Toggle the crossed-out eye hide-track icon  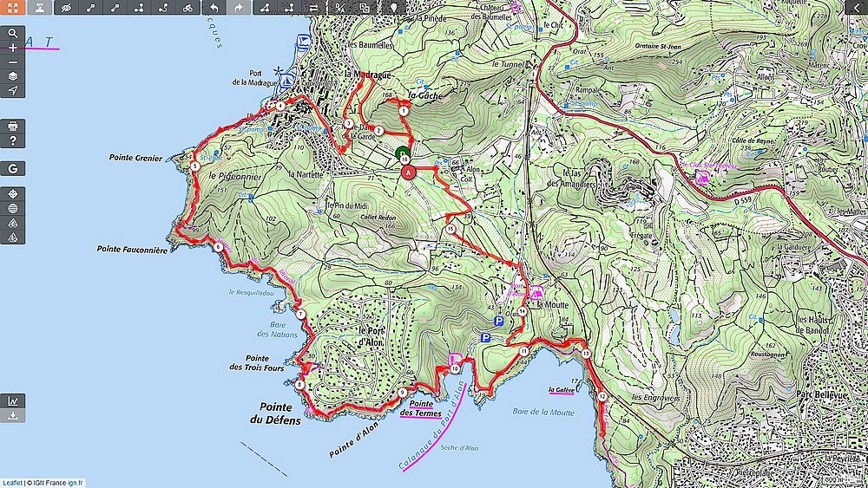point(67,7)
